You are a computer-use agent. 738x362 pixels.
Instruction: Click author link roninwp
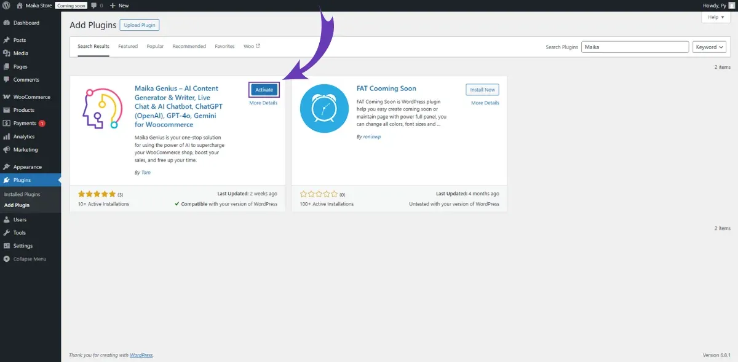coord(372,137)
